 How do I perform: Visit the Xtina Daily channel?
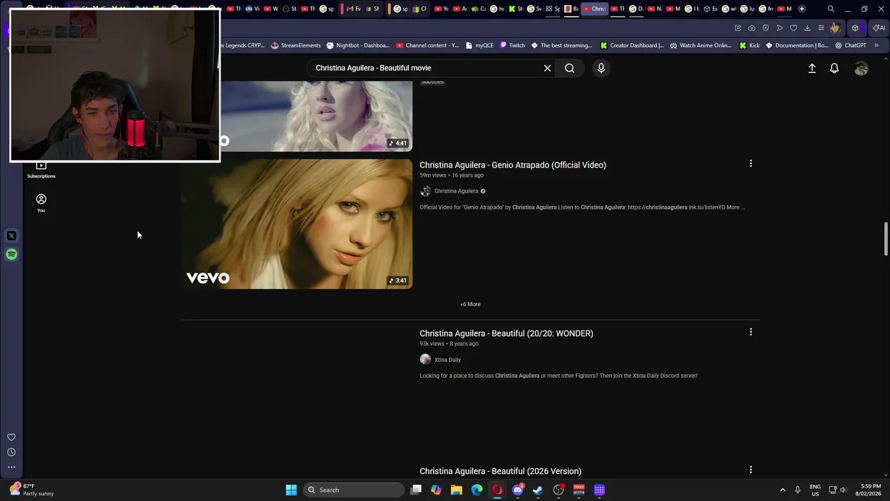[x=447, y=360]
